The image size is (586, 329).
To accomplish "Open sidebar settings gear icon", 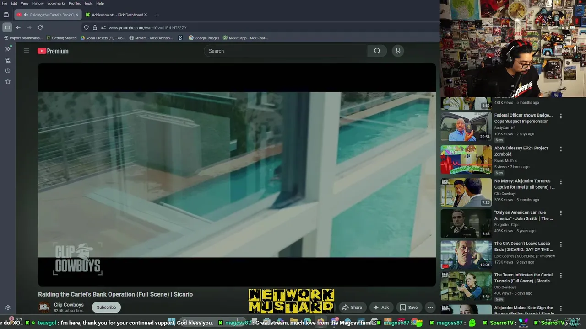I will (x=8, y=308).
